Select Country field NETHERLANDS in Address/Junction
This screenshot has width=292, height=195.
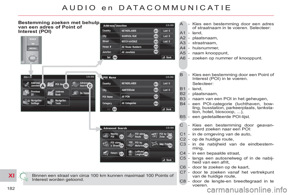pos(139,31)
